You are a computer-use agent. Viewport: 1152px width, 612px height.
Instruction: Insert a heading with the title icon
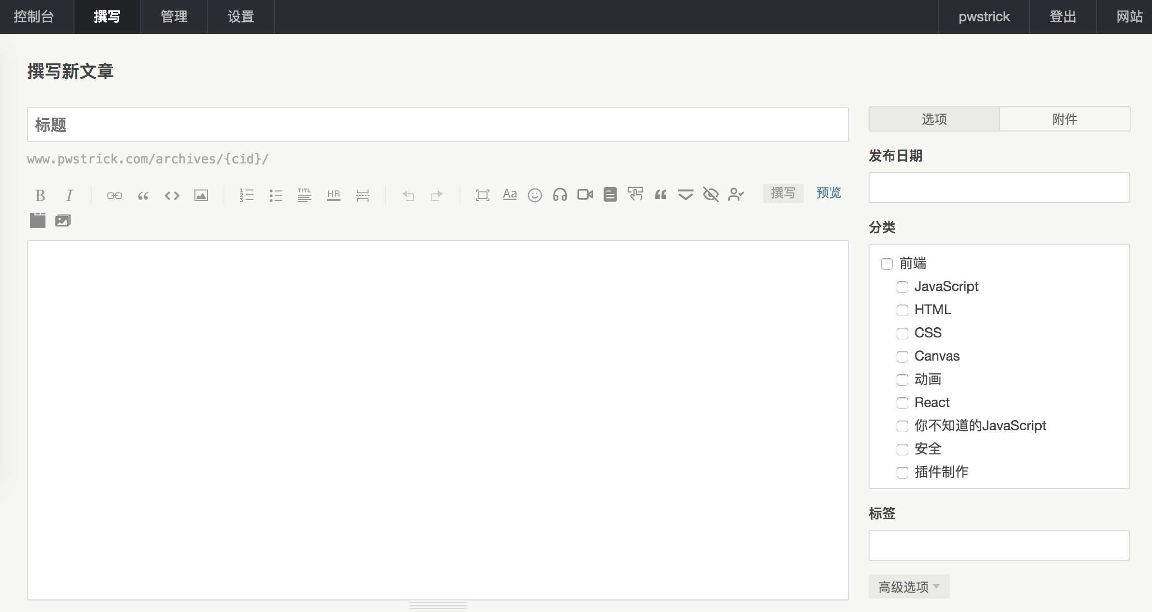coord(305,195)
